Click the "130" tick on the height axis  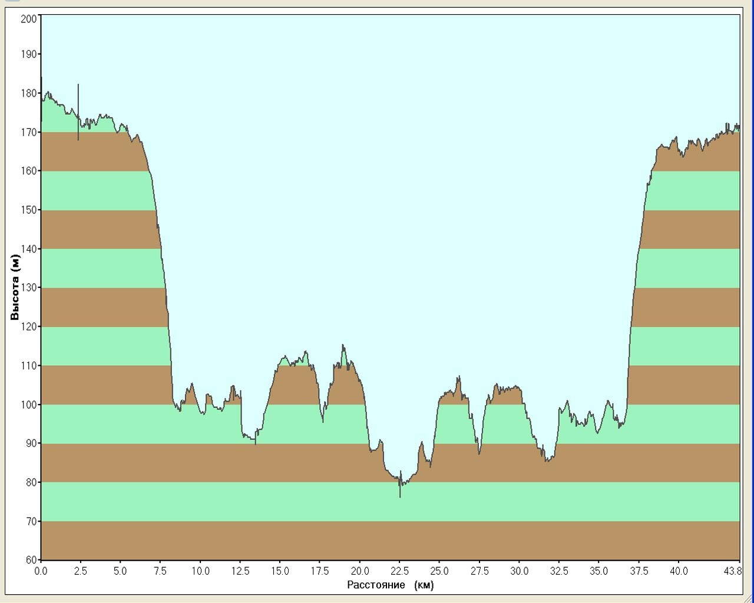(28, 287)
